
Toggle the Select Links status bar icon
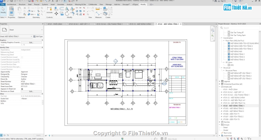click(227, 139)
